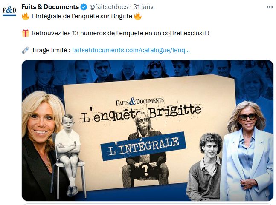The width and height of the screenshot is (276, 205).
Task: Click the fire emoji after Brigitte
Action: 138,16
